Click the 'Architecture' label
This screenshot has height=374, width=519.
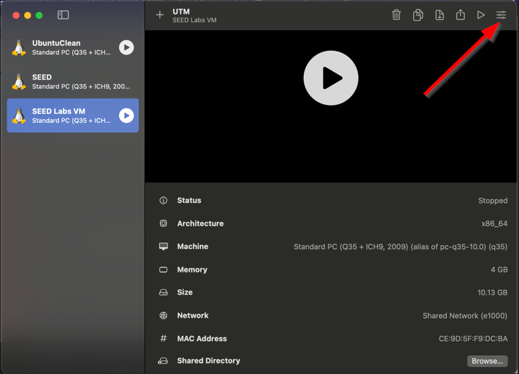pyautogui.click(x=200, y=224)
